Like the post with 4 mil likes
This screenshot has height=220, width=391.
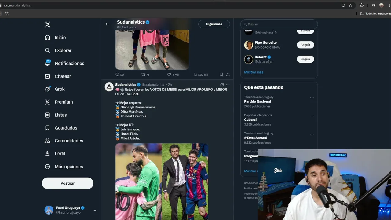click(x=169, y=75)
